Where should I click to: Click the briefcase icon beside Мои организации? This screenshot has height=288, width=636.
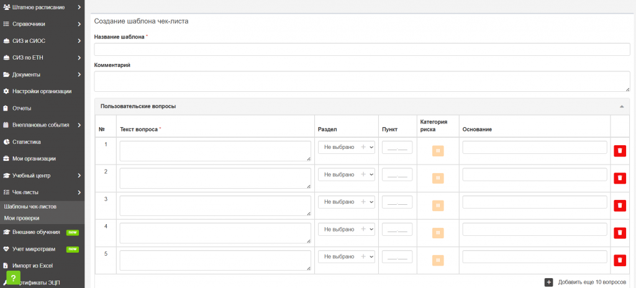click(6, 159)
